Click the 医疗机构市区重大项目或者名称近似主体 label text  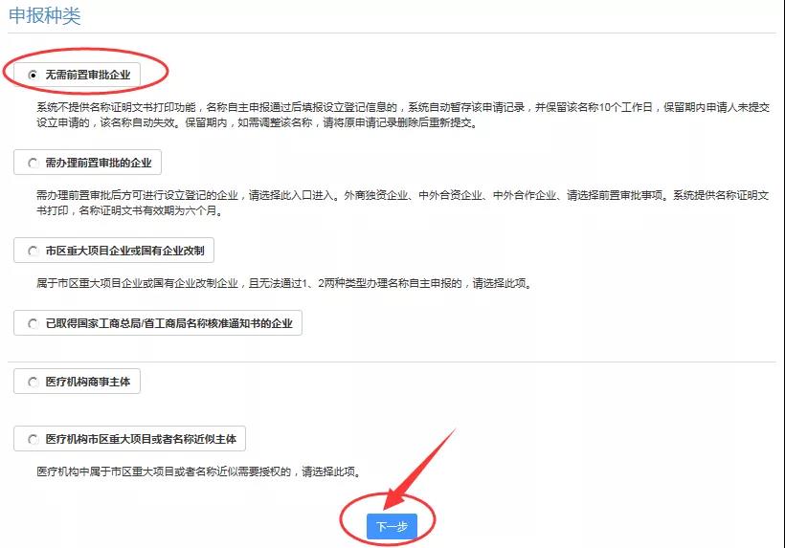[x=141, y=440]
